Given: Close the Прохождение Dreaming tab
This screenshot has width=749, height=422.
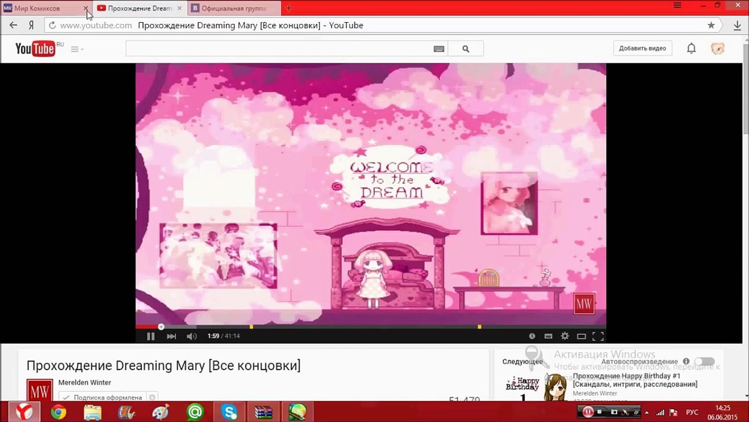Looking at the screenshot, I should coord(179,8).
